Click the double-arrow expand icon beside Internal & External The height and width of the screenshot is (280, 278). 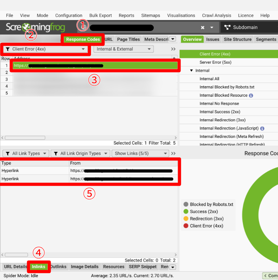[x=173, y=49]
